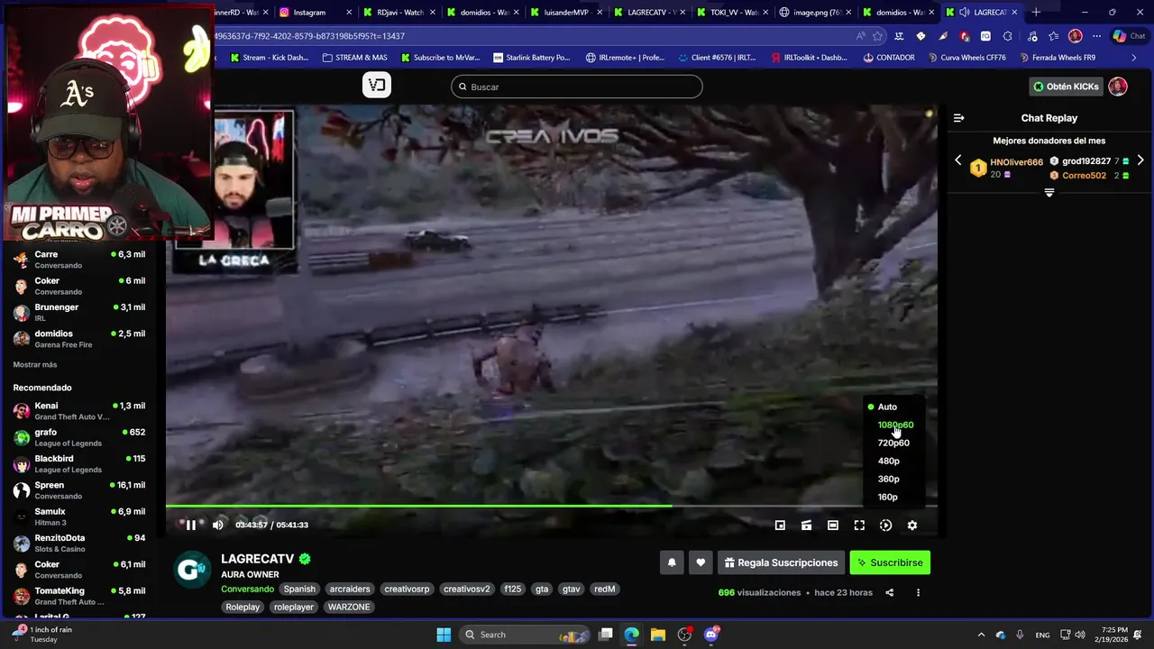1154x649 pixels.
Task: Select 720p60 video quality
Action: click(x=893, y=443)
